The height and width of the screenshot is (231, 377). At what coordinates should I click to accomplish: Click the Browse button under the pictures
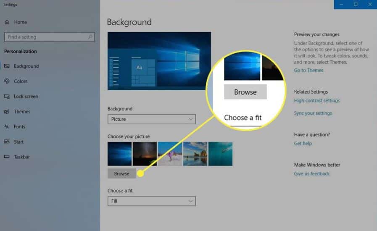point(121,173)
